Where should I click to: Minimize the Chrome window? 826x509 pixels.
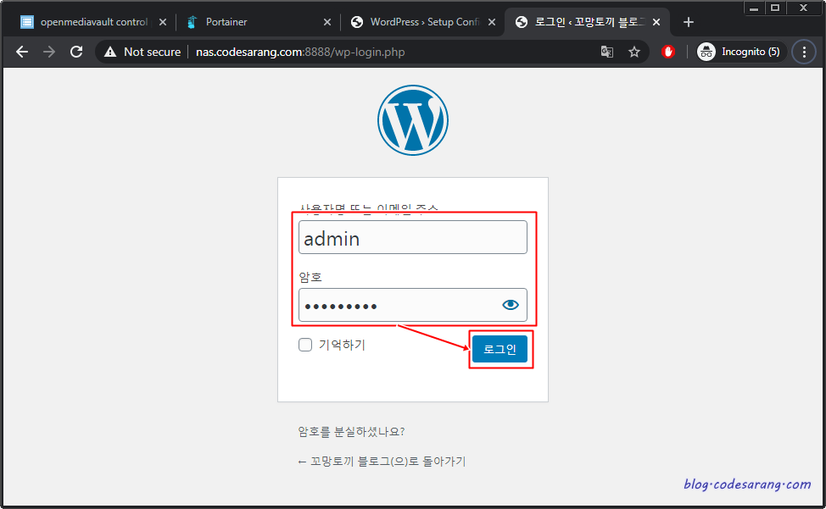(x=754, y=8)
